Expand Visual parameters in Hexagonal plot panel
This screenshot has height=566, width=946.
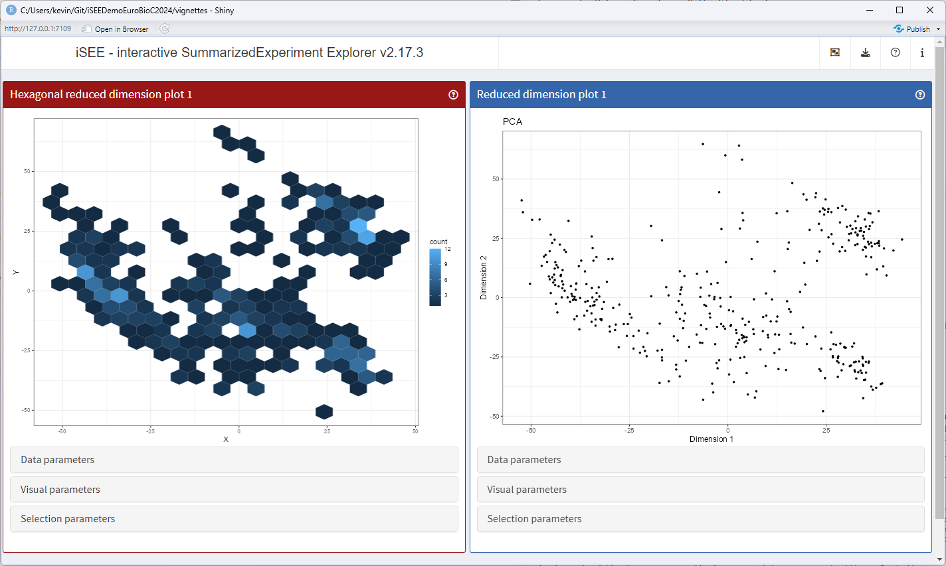(234, 490)
